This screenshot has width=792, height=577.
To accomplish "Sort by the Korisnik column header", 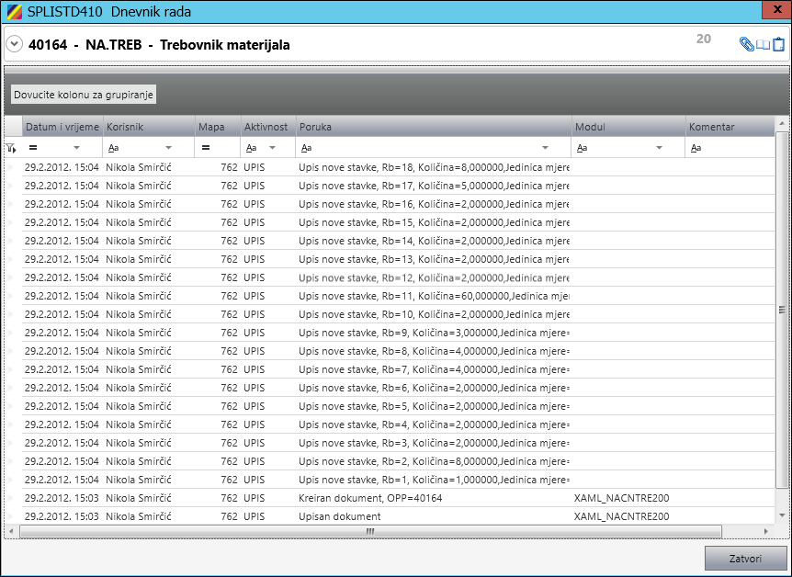I will (149, 127).
